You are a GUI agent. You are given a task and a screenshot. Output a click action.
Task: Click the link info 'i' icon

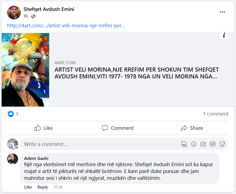(224, 35)
